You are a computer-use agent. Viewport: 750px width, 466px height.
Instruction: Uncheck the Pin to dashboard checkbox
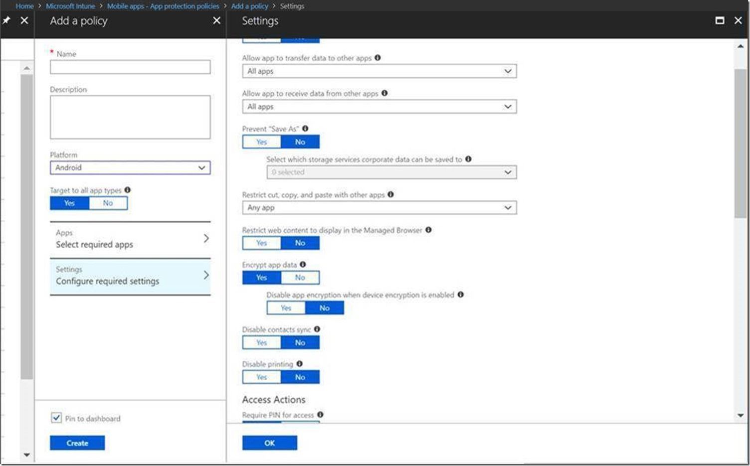(56, 418)
